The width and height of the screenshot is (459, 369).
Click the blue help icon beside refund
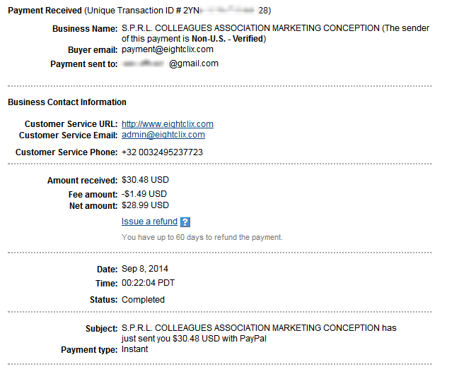click(x=185, y=222)
